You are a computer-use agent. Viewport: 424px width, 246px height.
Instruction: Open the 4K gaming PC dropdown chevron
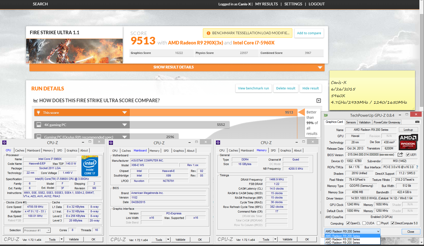tap(125, 125)
